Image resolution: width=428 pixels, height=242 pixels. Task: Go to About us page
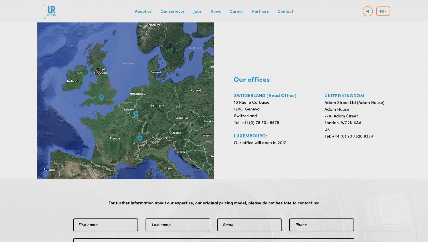click(x=143, y=11)
